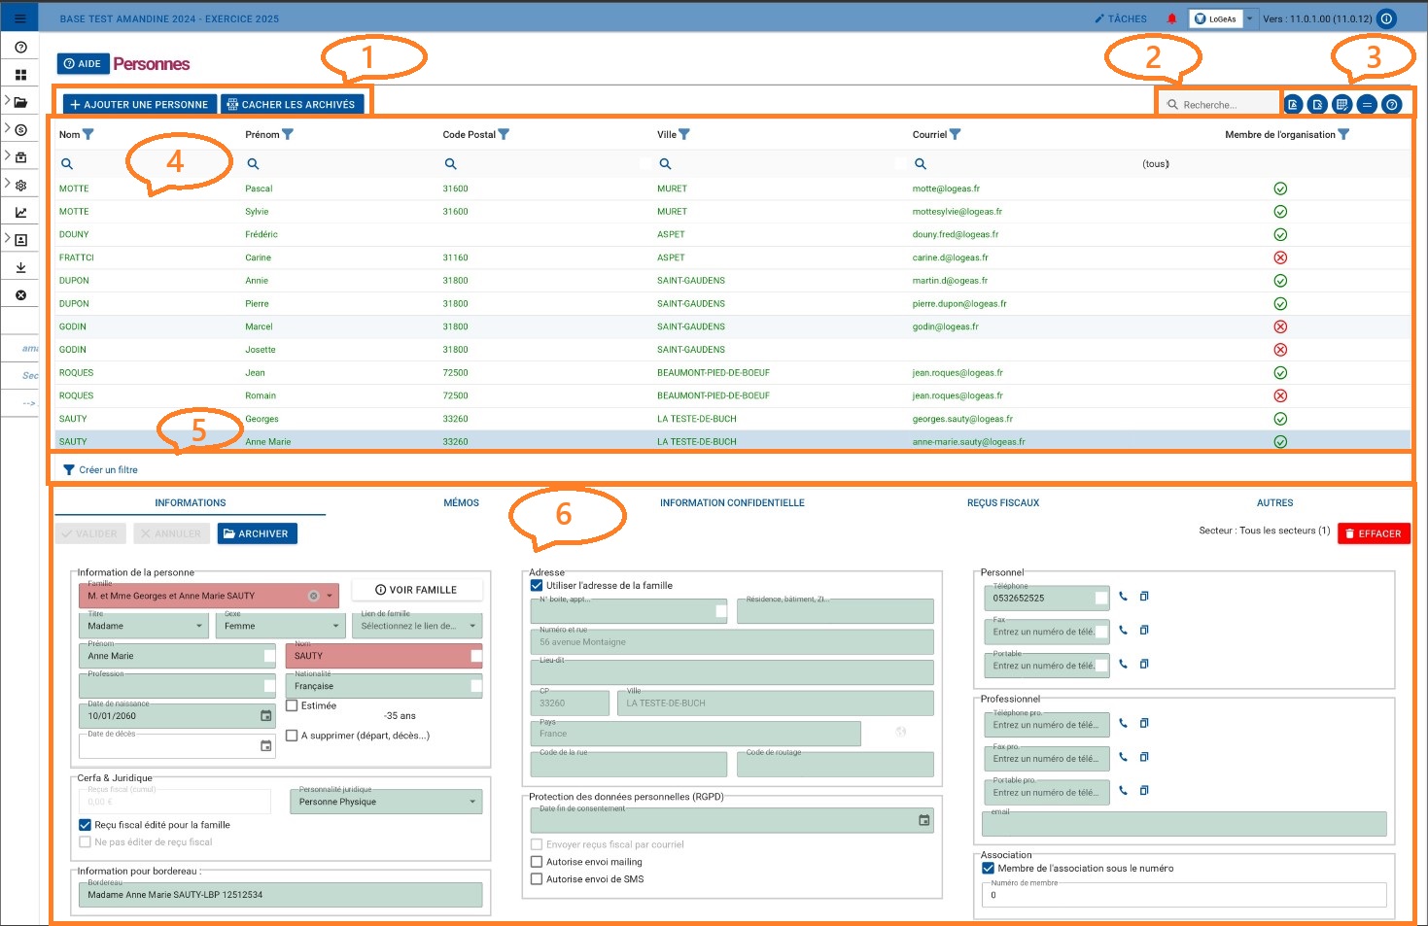Click the calendar icon in Date de naissance
This screenshot has height=926, width=1428.
tap(265, 716)
